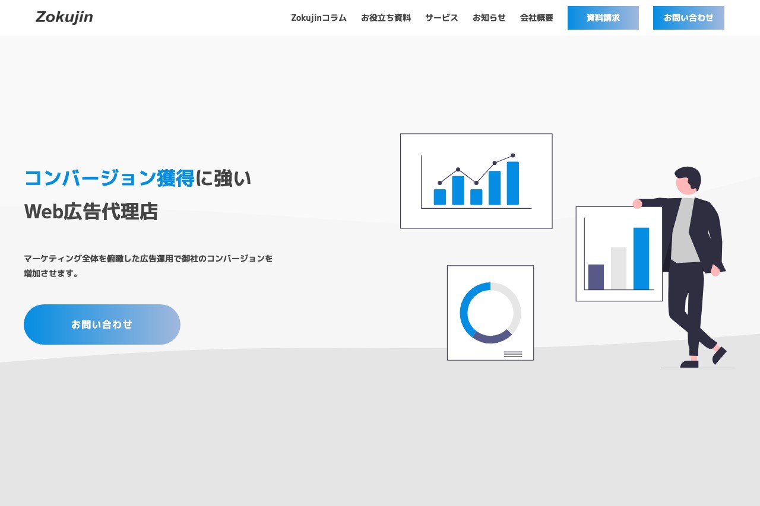Select サービス in the navigation bar
This screenshot has height=506, width=760.
(x=441, y=18)
